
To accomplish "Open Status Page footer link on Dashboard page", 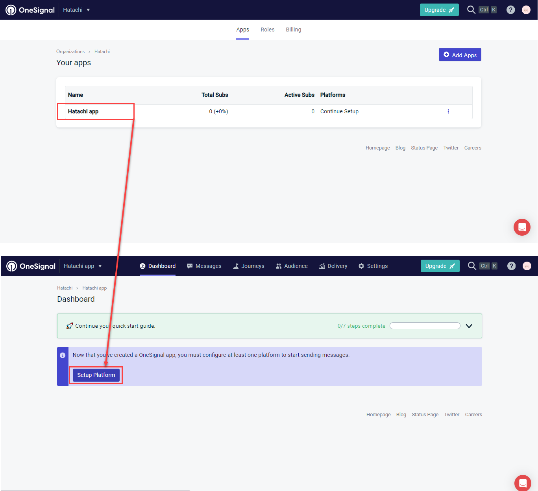I will coord(425,415).
